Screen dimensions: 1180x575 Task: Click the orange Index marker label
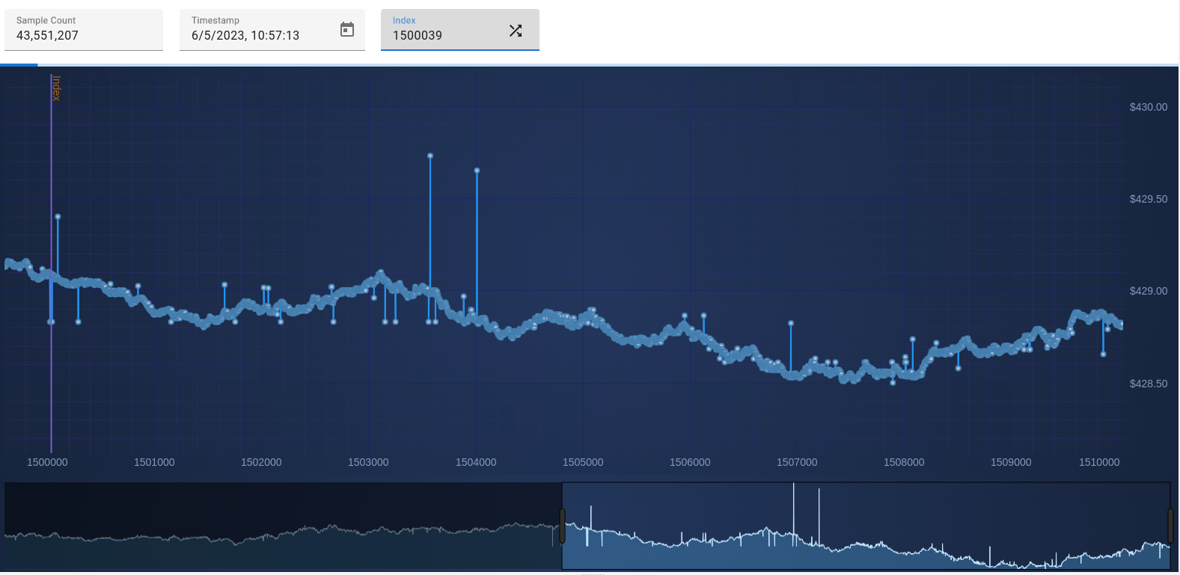tap(57, 88)
